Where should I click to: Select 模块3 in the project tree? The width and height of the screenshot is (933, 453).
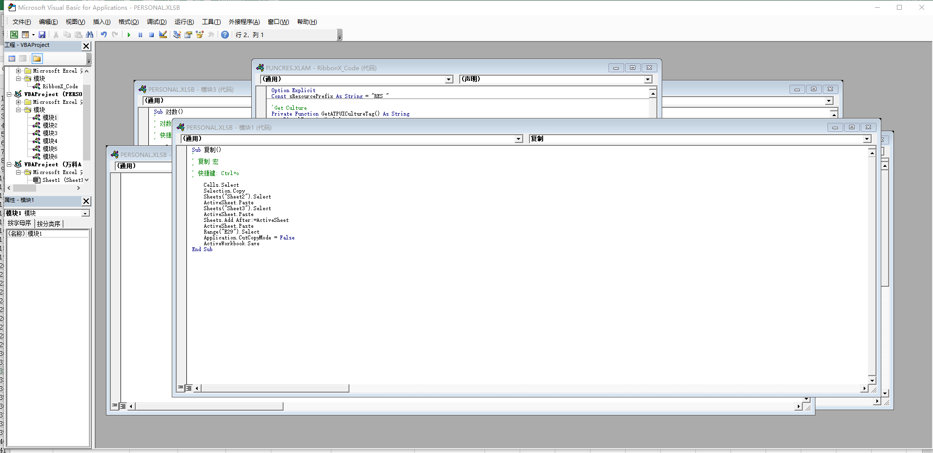pyautogui.click(x=50, y=133)
